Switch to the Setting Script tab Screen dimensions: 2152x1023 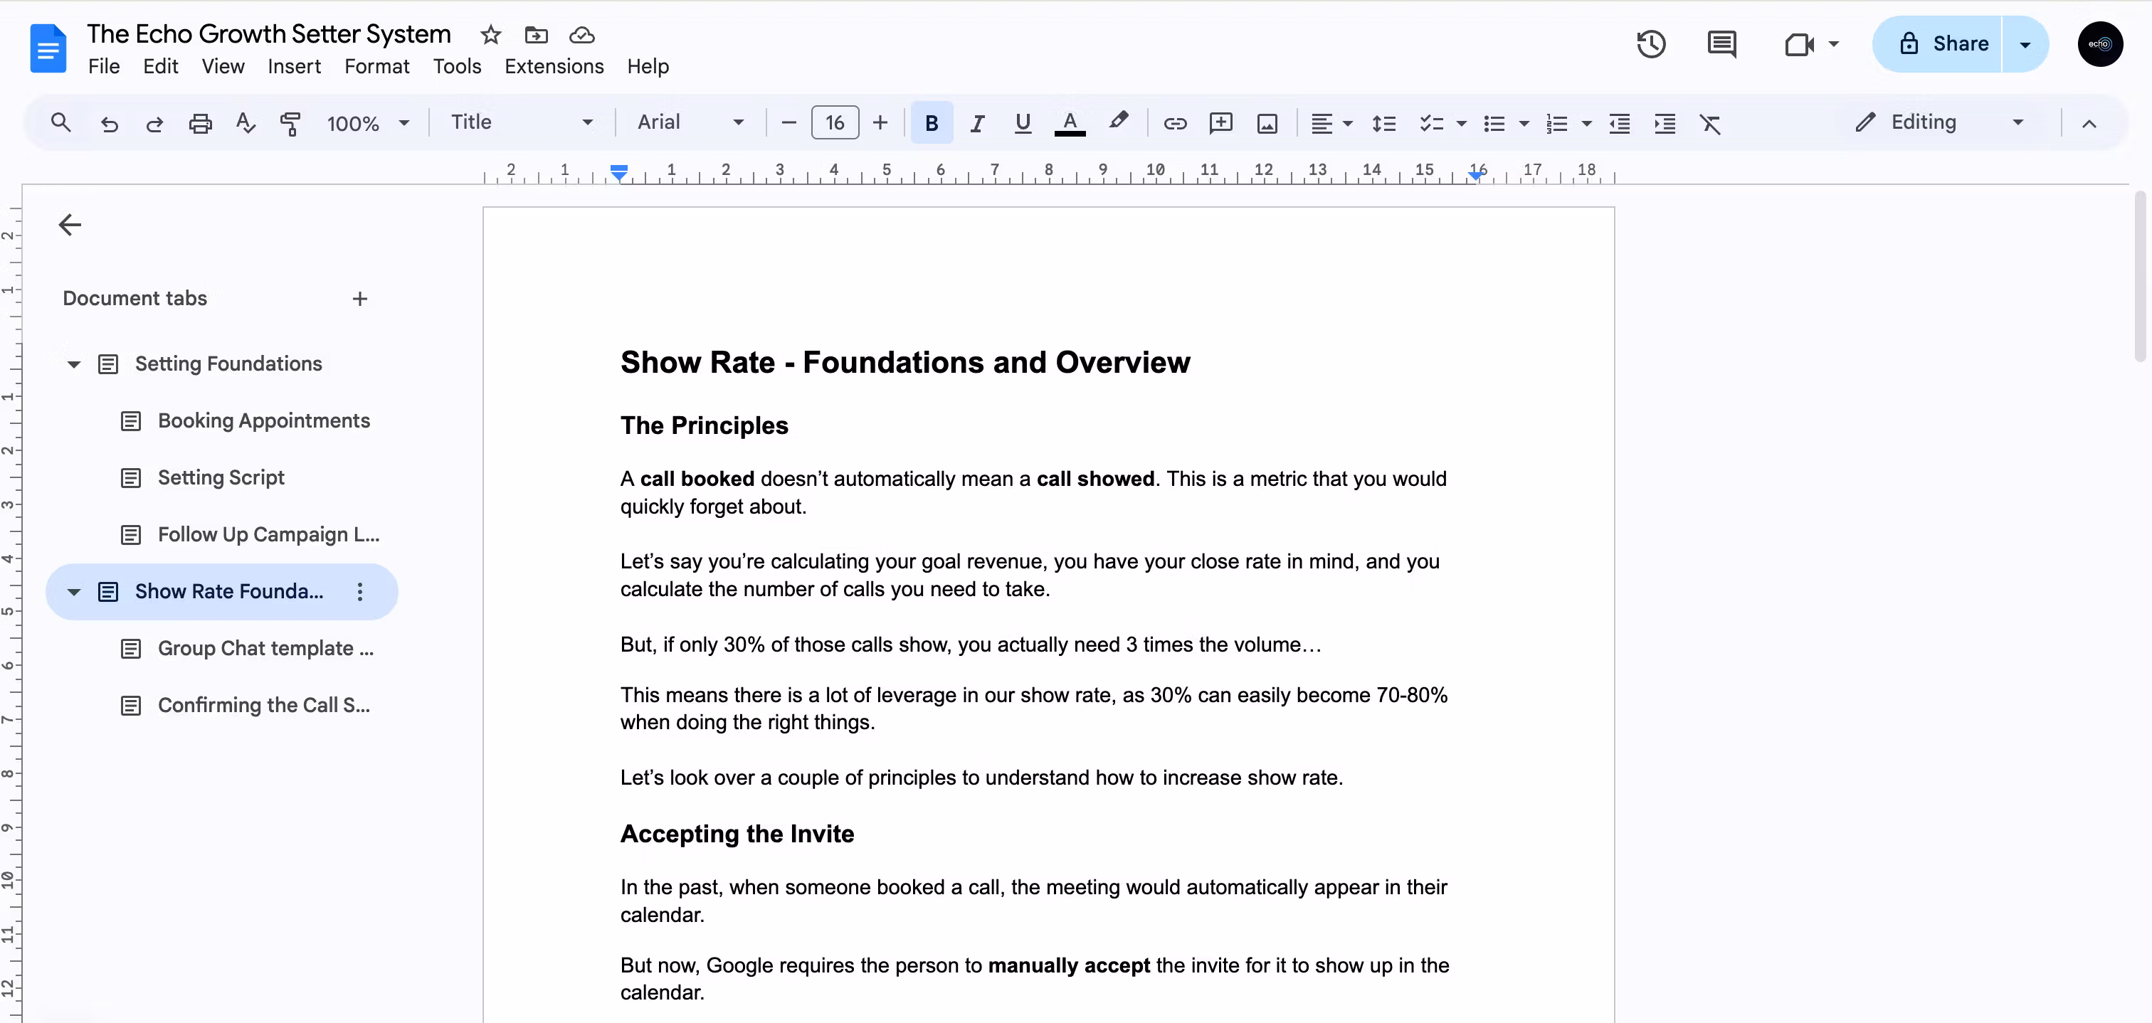[221, 477]
